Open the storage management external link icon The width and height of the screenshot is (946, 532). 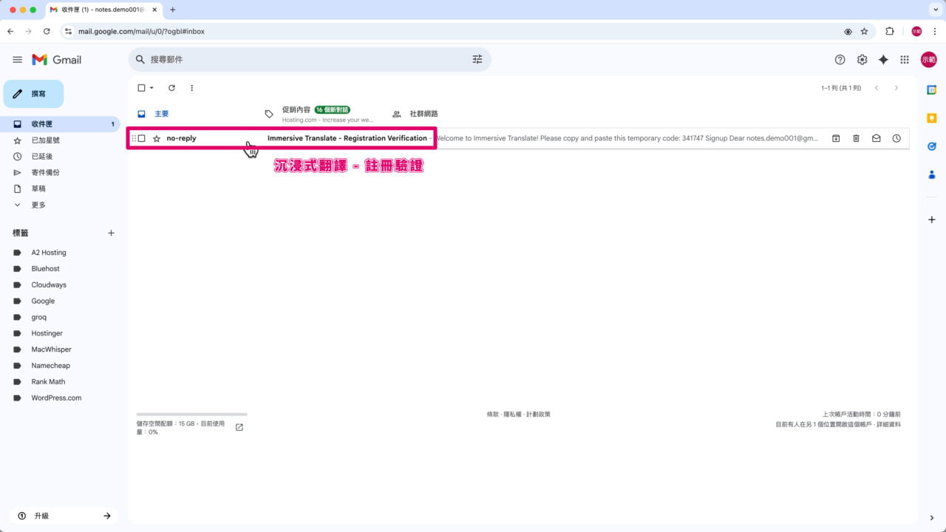tap(239, 427)
